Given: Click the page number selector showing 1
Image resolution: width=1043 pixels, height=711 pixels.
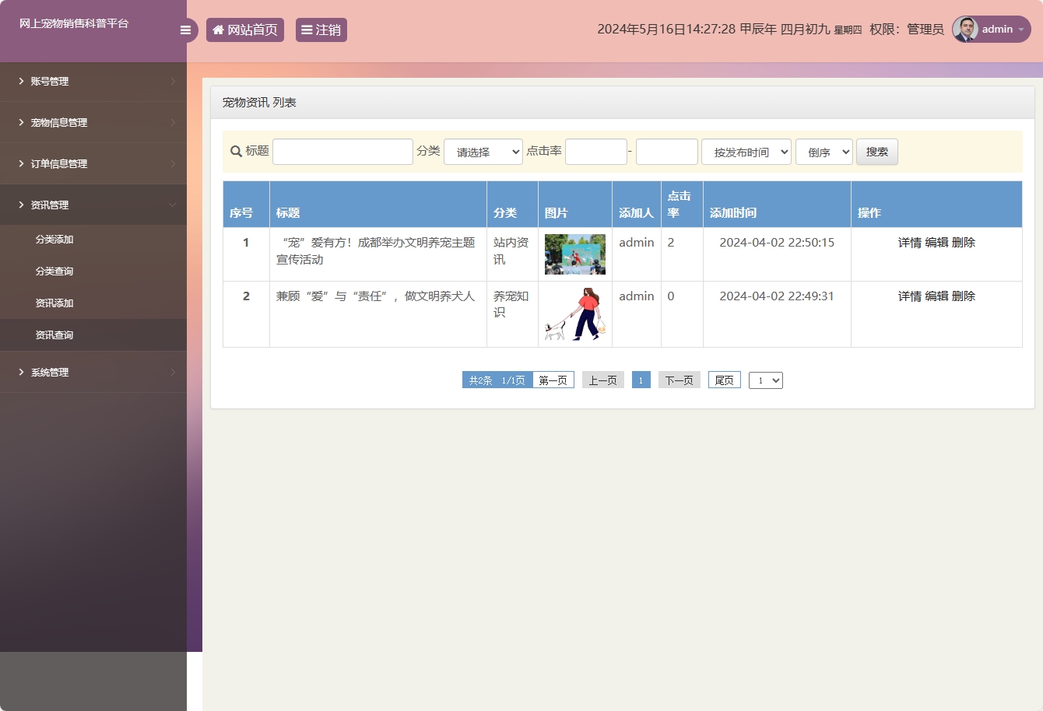Looking at the screenshot, I should point(765,380).
